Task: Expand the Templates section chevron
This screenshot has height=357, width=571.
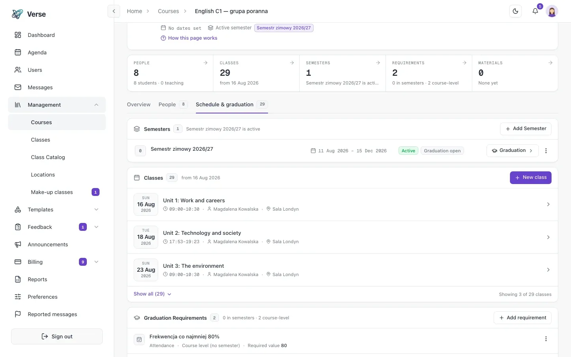Action: pyautogui.click(x=96, y=209)
